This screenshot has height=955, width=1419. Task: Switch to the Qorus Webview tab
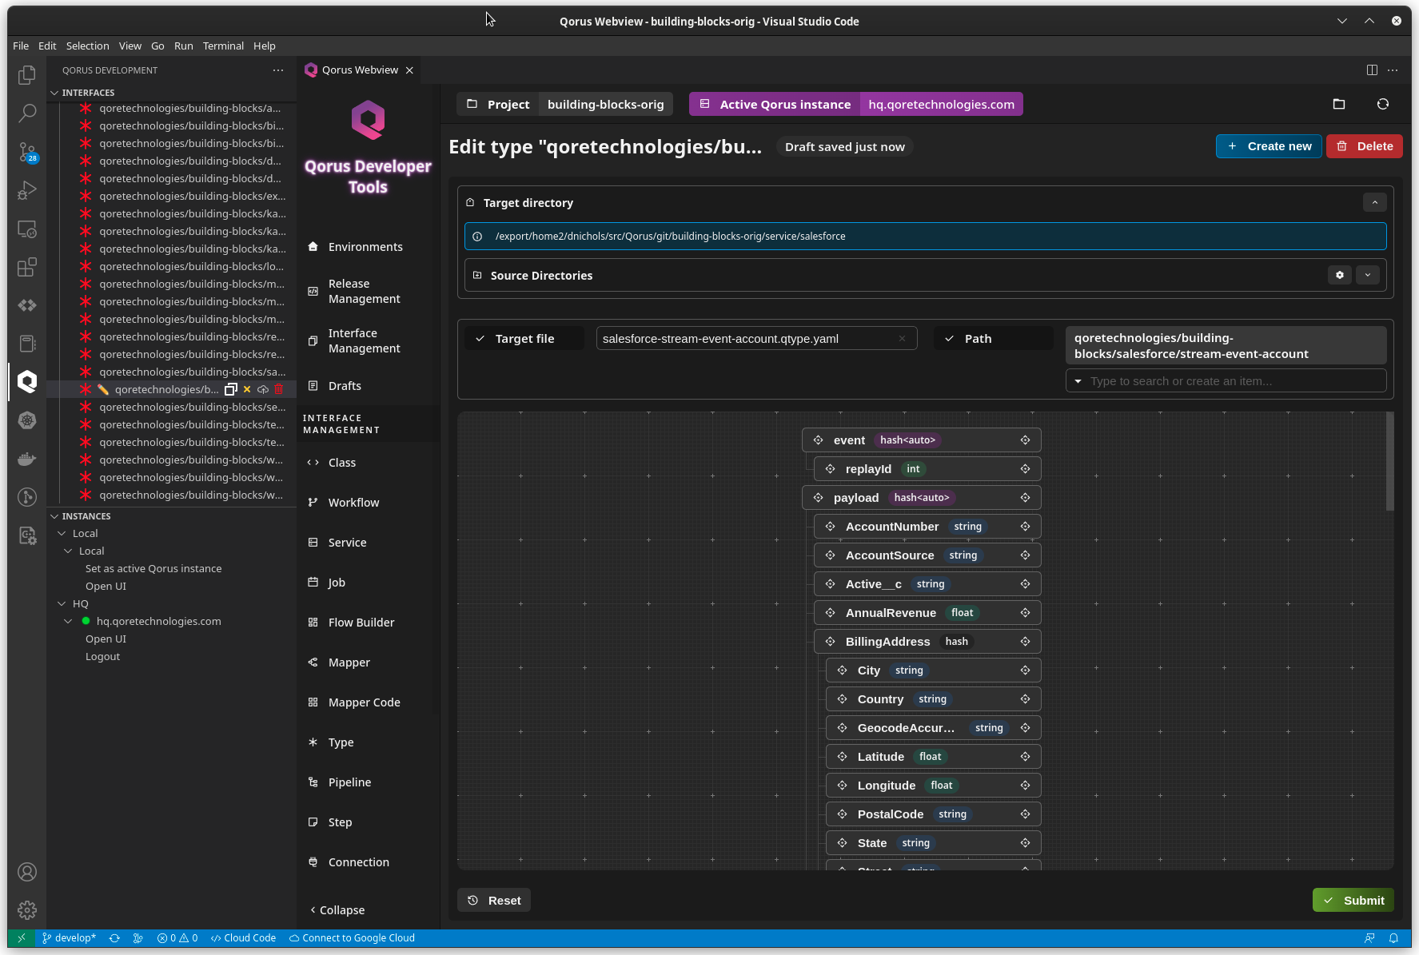pyautogui.click(x=359, y=70)
